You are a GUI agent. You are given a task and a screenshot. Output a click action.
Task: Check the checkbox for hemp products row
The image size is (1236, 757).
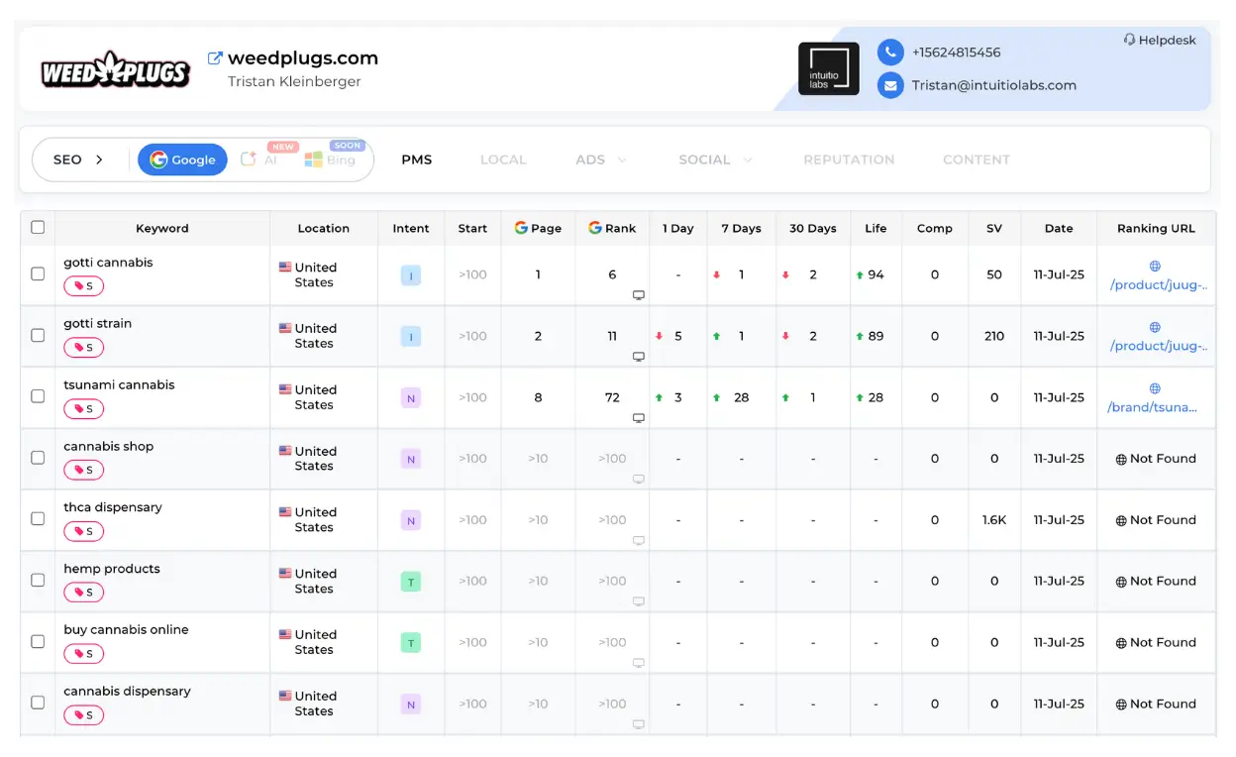pos(37,581)
